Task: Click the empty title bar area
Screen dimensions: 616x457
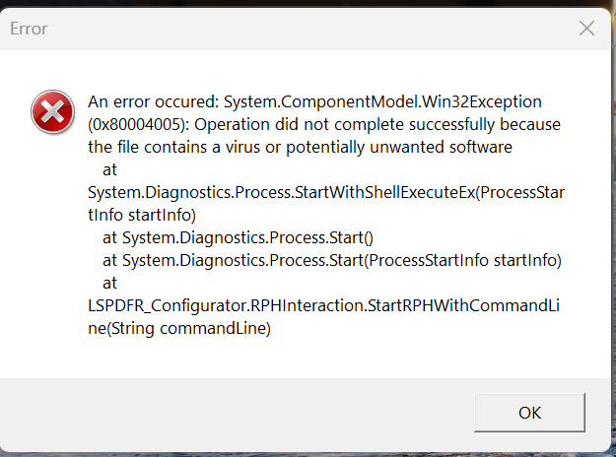Action: pos(296,28)
